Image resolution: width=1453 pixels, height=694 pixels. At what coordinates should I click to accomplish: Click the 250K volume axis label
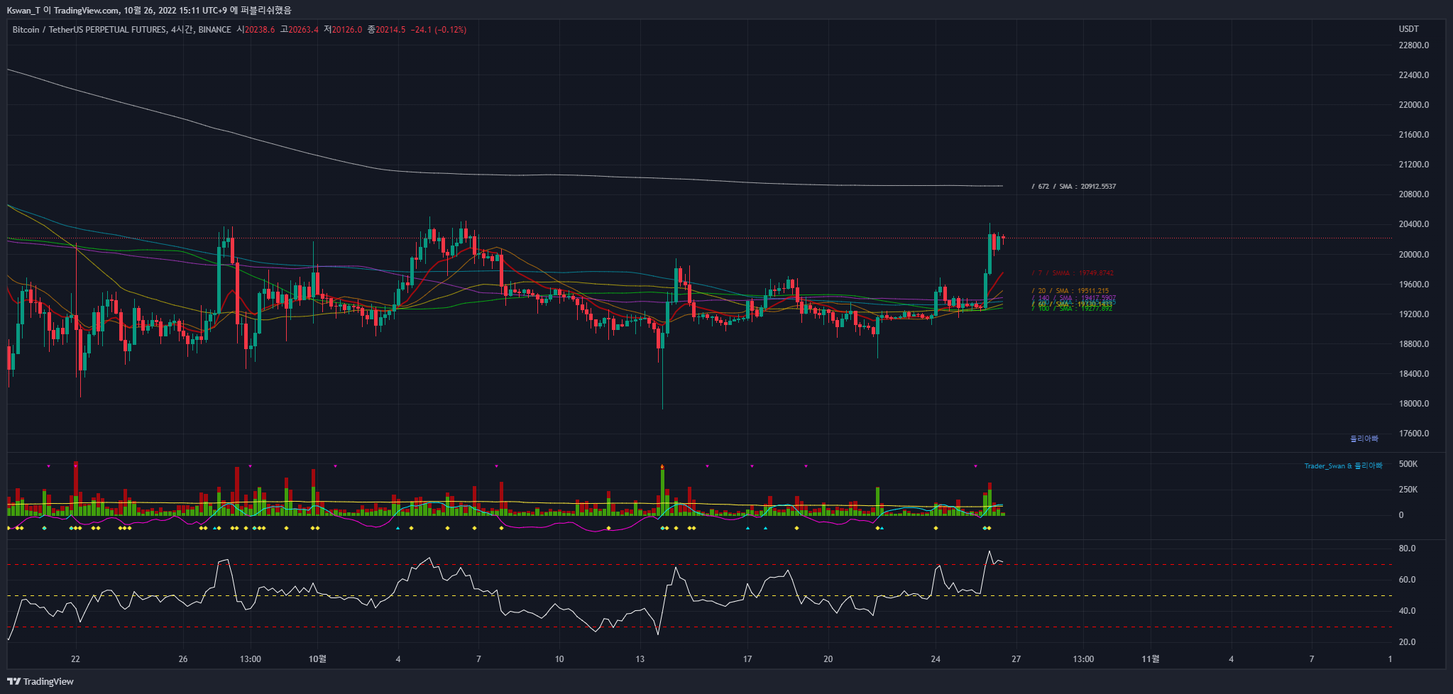click(x=1408, y=490)
